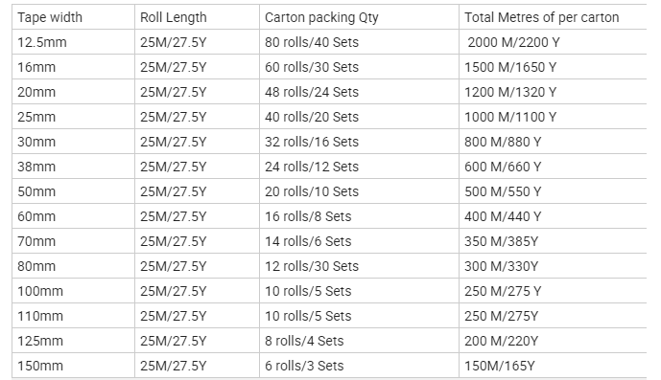Select the 150mm tape width cell
This screenshot has height=380, width=661.
pos(73,365)
